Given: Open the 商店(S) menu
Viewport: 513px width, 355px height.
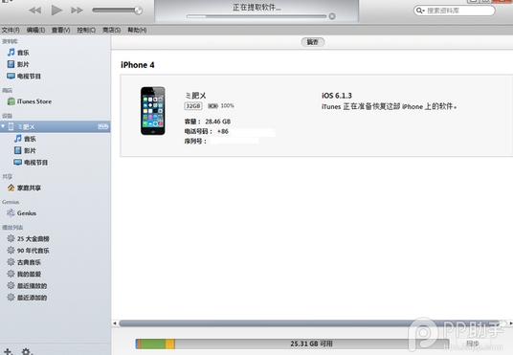Looking at the screenshot, I should tap(112, 30).
